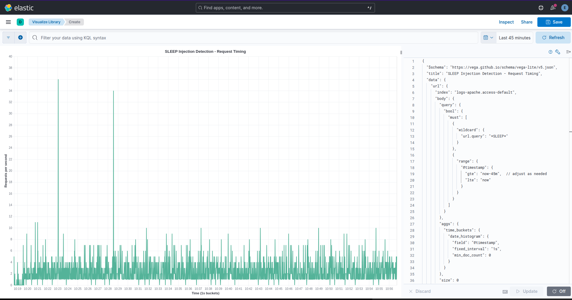Refresh the query results
Image resolution: width=572 pixels, height=300 pixels.
point(553,38)
